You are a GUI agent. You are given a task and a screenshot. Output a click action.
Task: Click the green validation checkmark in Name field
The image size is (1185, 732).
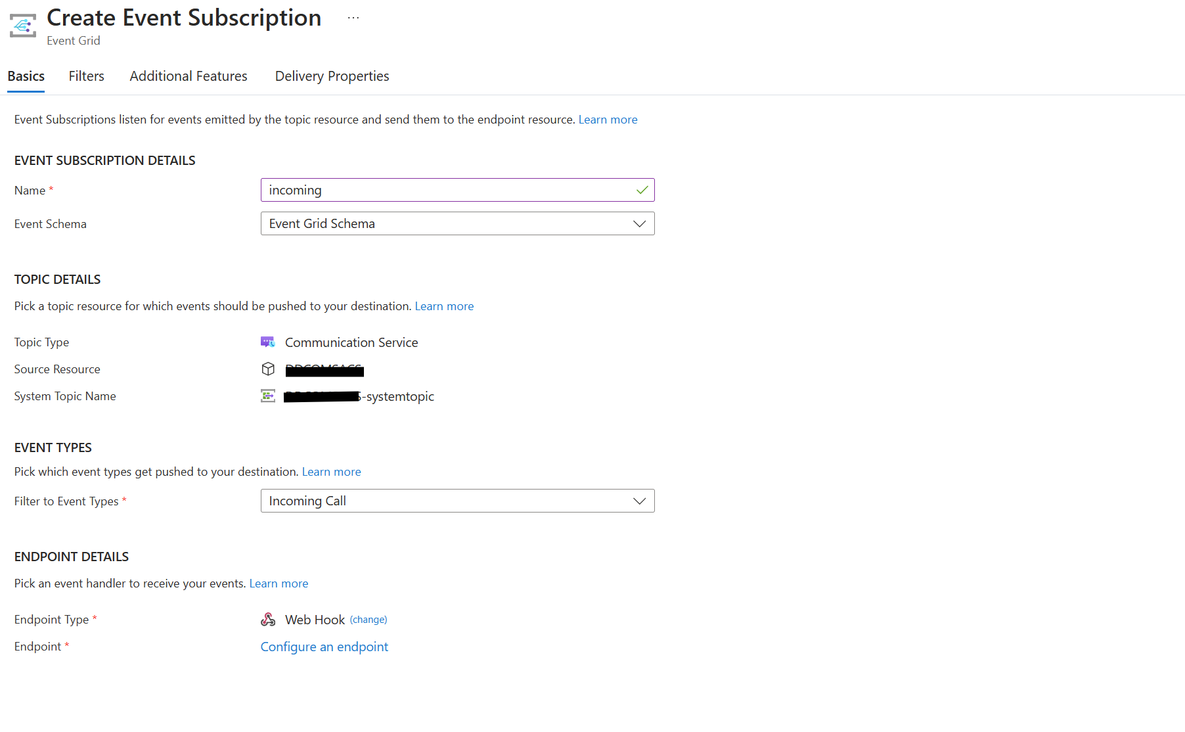[x=642, y=190]
